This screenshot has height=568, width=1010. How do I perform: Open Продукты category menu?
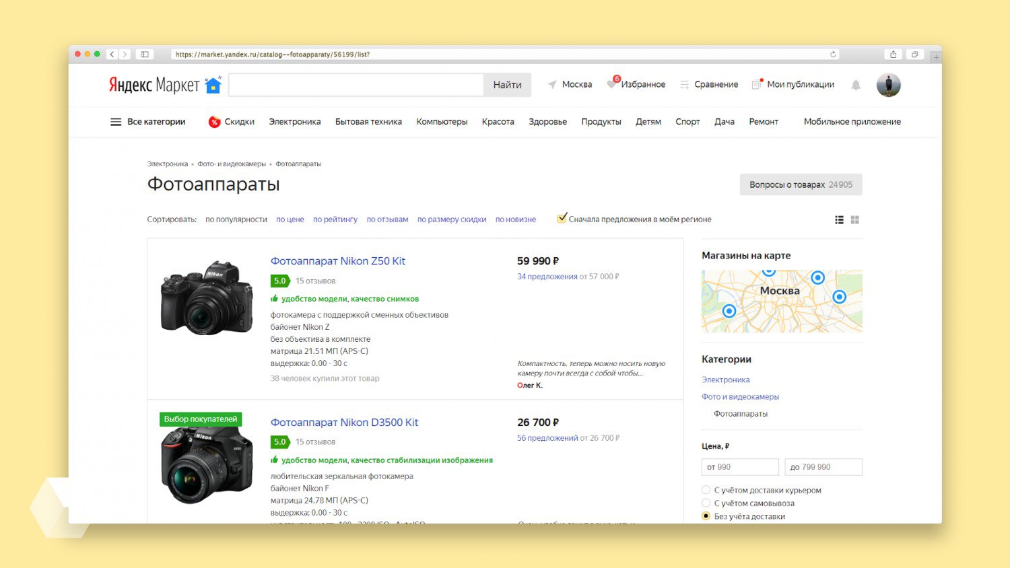[x=601, y=122]
